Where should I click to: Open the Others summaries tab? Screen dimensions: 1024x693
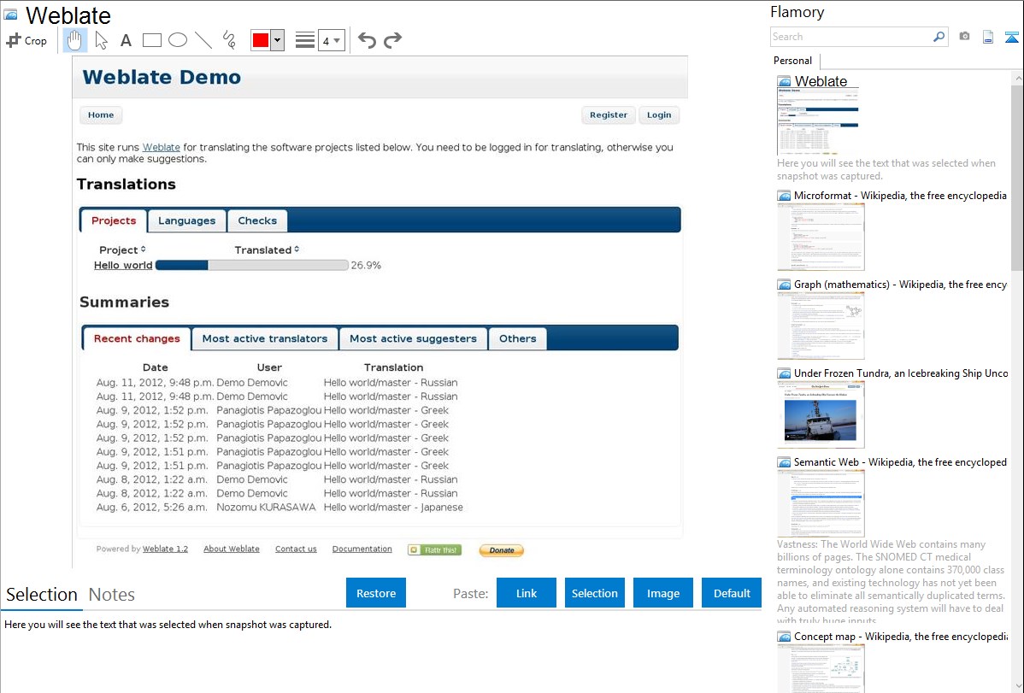click(x=518, y=338)
